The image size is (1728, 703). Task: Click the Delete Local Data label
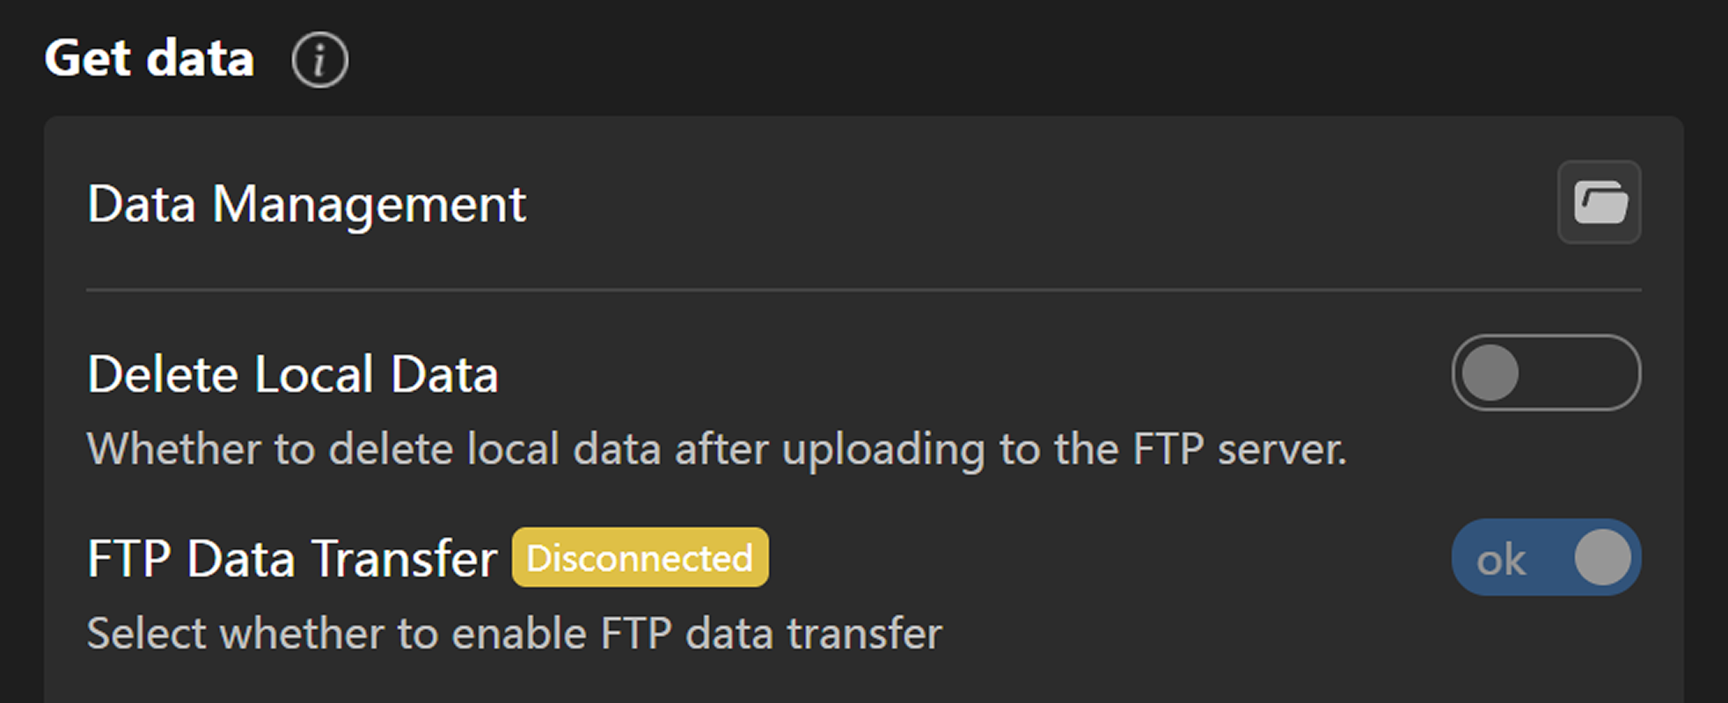coord(293,374)
